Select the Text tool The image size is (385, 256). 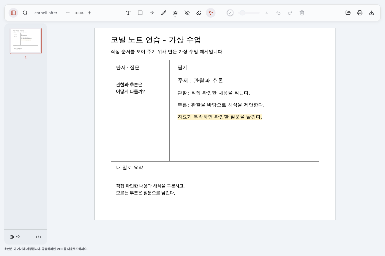coord(128,13)
